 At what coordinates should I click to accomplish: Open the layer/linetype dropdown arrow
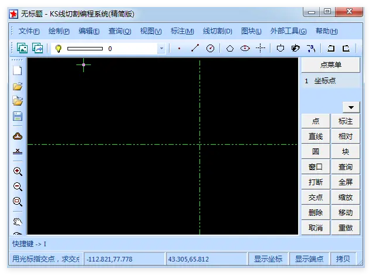click(x=161, y=49)
